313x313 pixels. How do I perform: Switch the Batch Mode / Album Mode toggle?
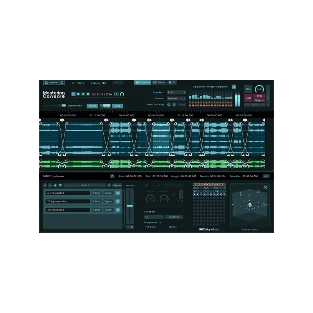(62, 105)
